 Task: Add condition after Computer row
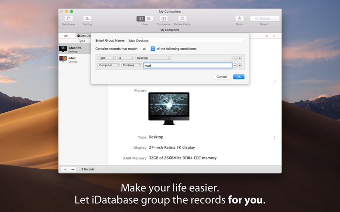[240, 65]
